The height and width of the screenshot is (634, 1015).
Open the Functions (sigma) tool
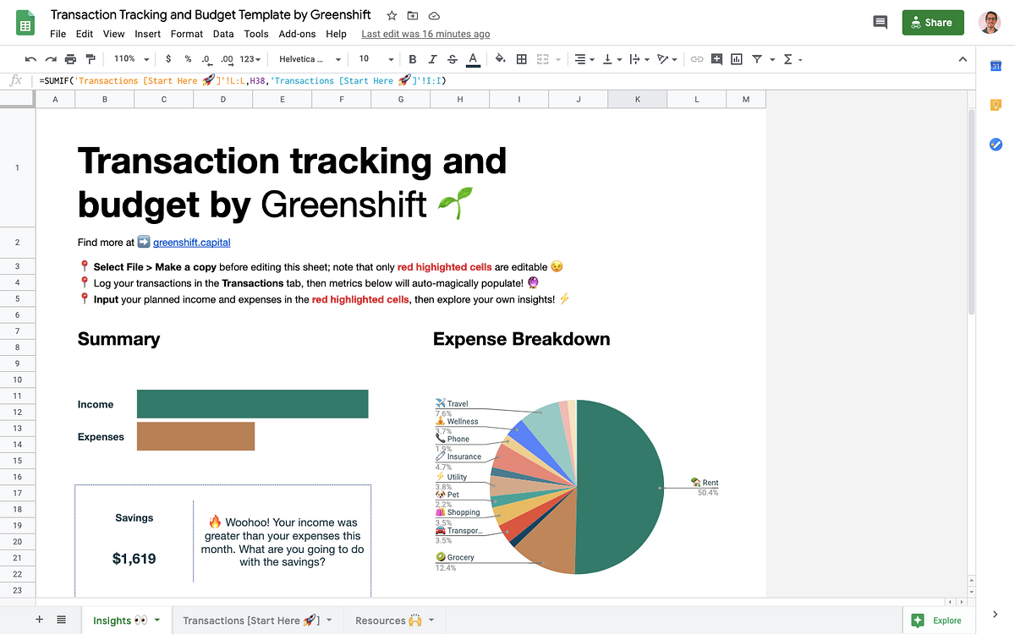coord(787,59)
